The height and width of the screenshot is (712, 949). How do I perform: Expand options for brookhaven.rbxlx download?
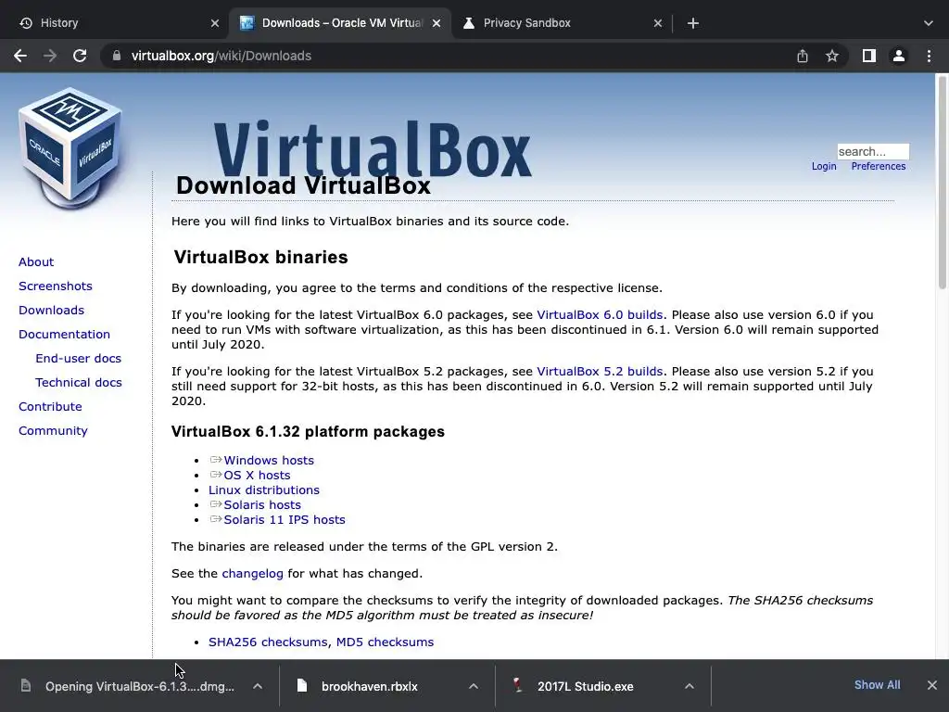(474, 687)
